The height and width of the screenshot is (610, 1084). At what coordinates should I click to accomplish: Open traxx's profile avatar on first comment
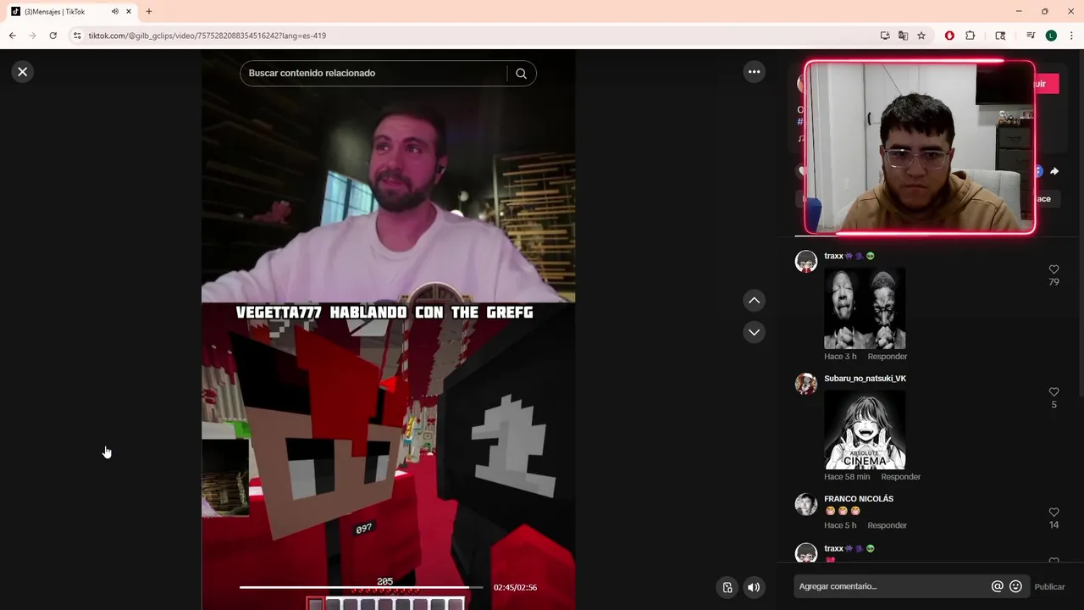tap(805, 261)
